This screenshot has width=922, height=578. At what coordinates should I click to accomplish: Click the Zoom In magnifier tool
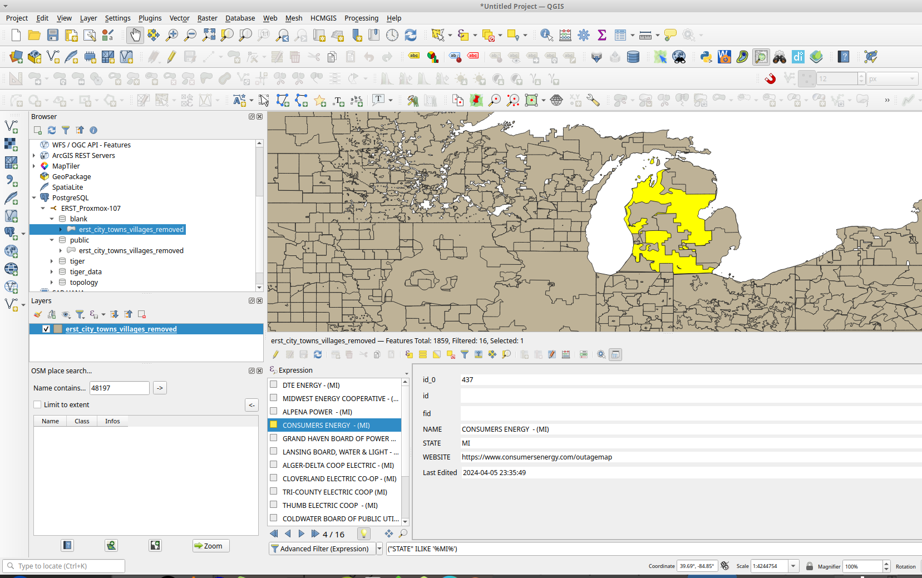[172, 35]
